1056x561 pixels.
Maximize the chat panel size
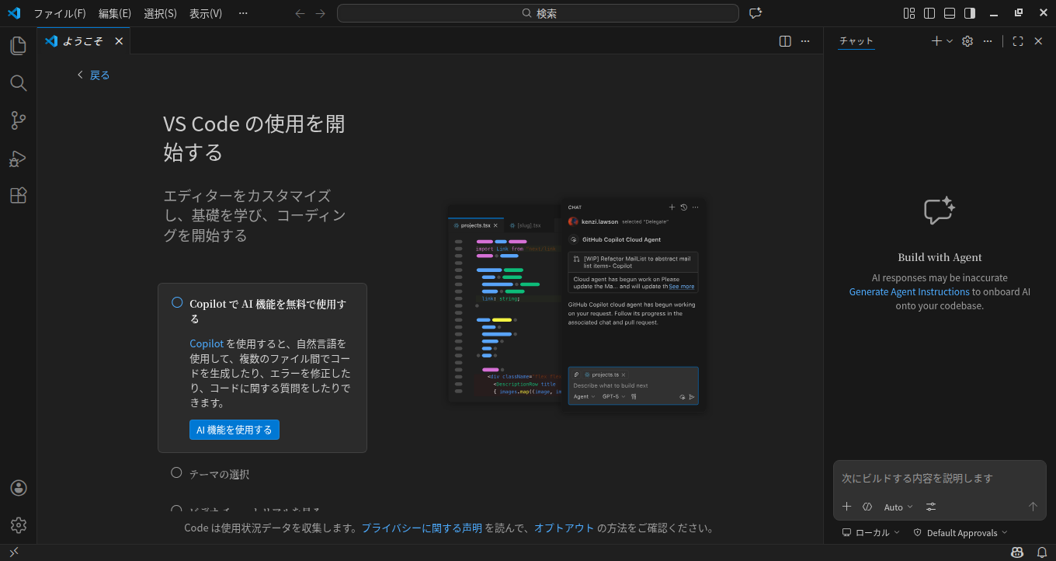point(1018,41)
